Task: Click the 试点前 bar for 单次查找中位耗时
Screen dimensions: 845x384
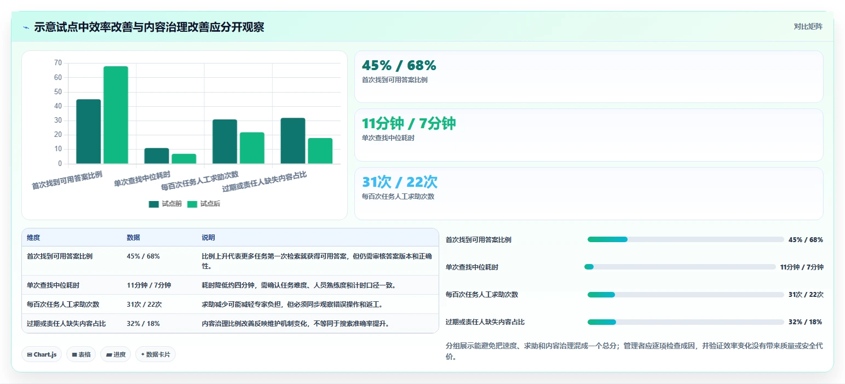Action: tap(157, 156)
